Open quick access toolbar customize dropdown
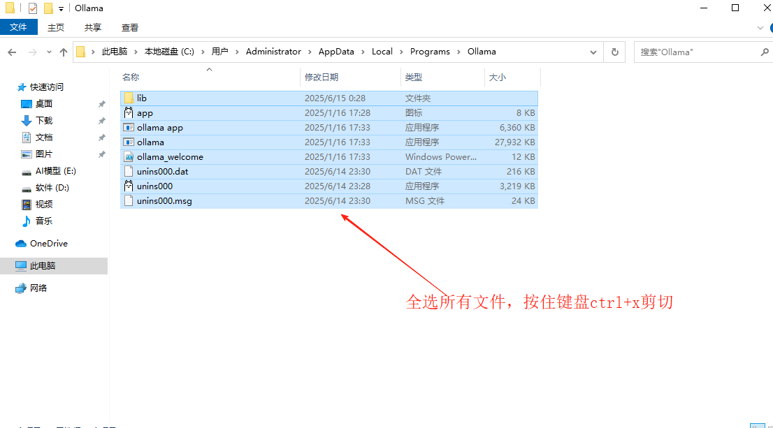 tap(61, 9)
